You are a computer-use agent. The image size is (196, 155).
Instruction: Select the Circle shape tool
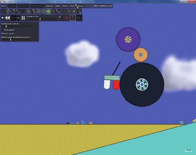(43, 11)
